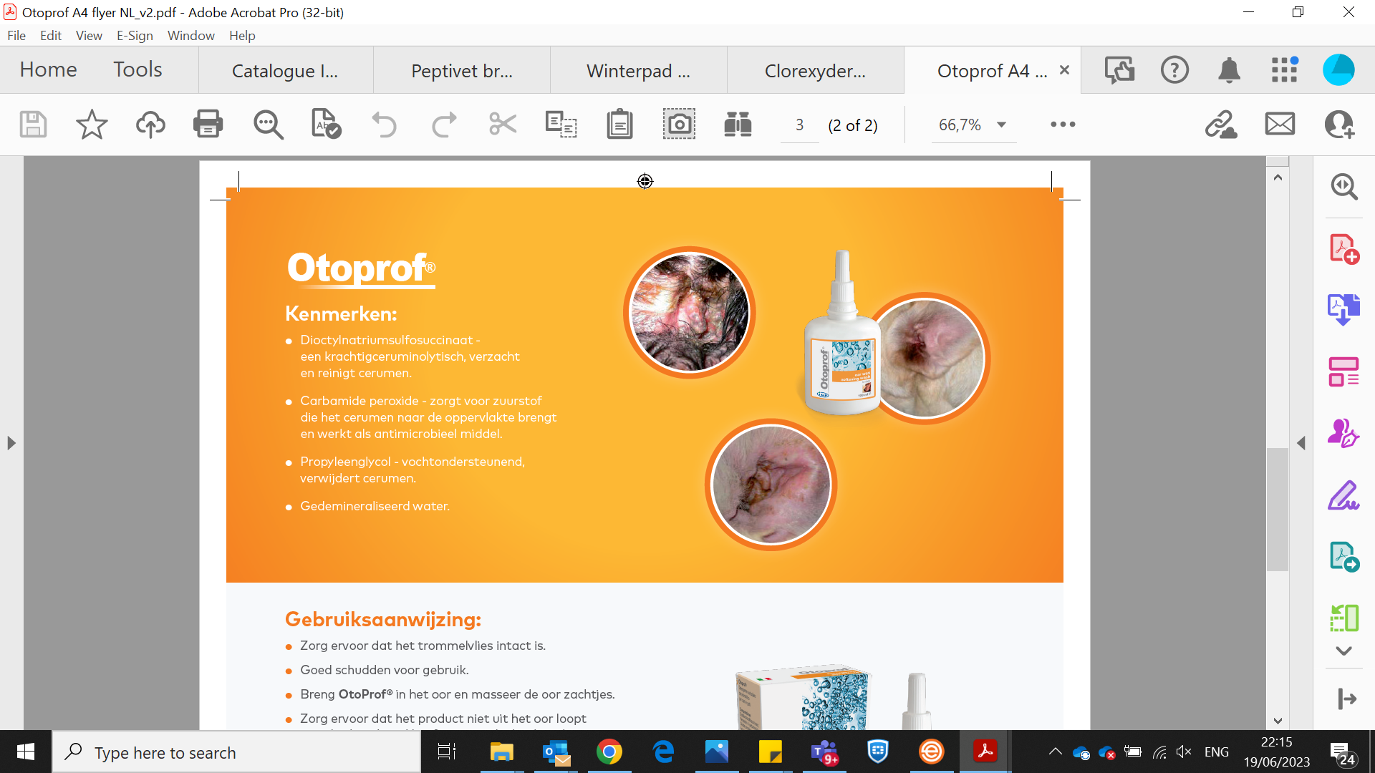Click the Print file icon
1375x773 pixels.
pos(208,125)
